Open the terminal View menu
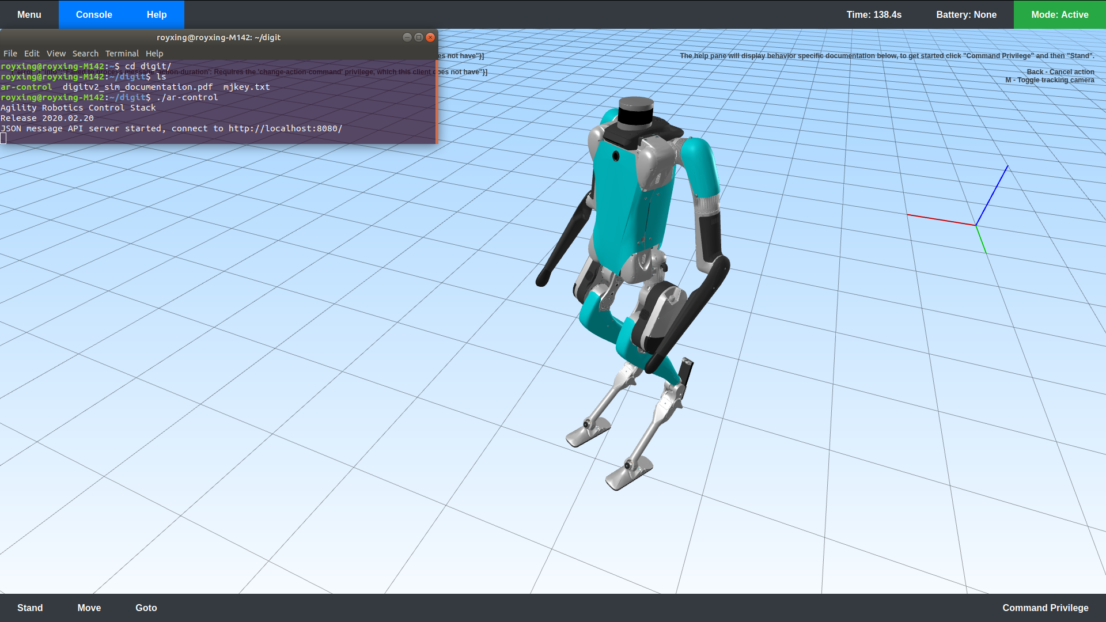1106x622 pixels. point(56,54)
